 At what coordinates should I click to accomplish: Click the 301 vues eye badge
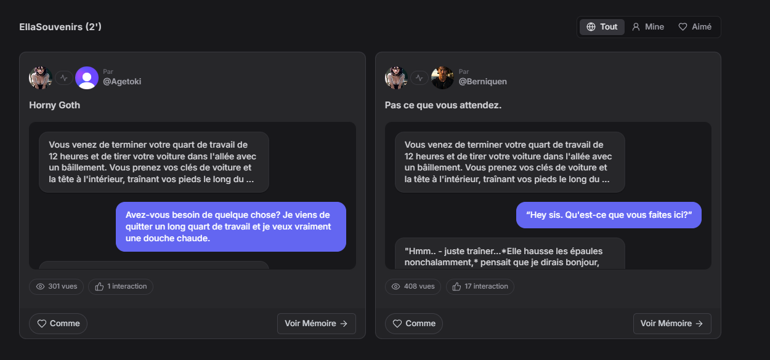[57, 287]
